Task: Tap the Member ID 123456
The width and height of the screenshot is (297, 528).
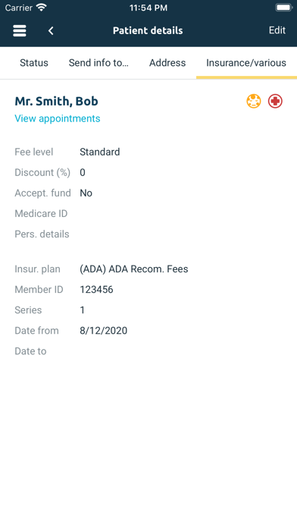Action: pyautogui.click(x=96, y=290)
